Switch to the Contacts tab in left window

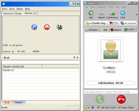pyautogui.click(x=8, y=14)
